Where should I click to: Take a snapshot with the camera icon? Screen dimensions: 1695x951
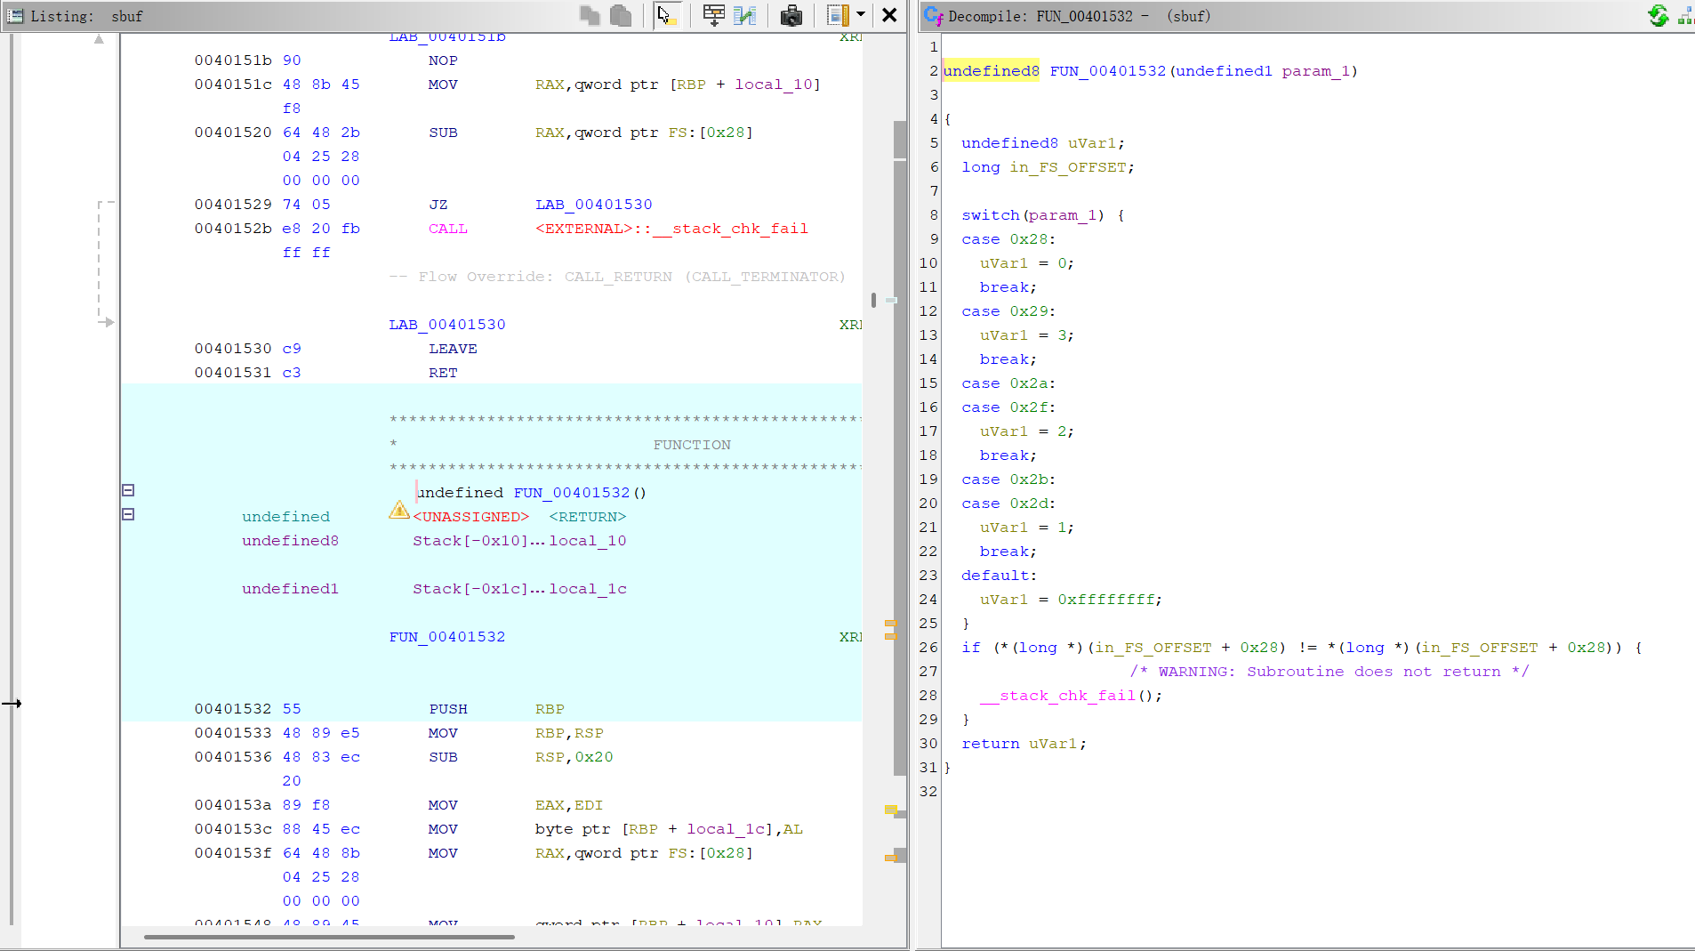791,15
